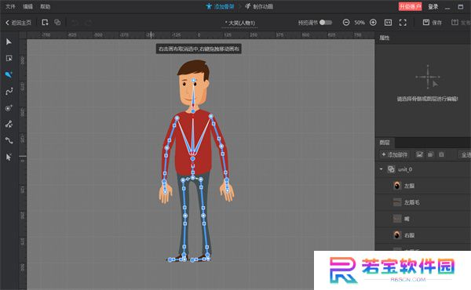This screenshot has width=471, height=290.
Task: Select the 图层 panel tab
Action: 385,143
